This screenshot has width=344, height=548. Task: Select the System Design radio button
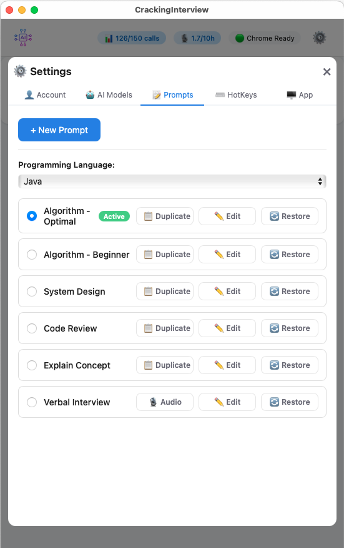pos(32,292)
